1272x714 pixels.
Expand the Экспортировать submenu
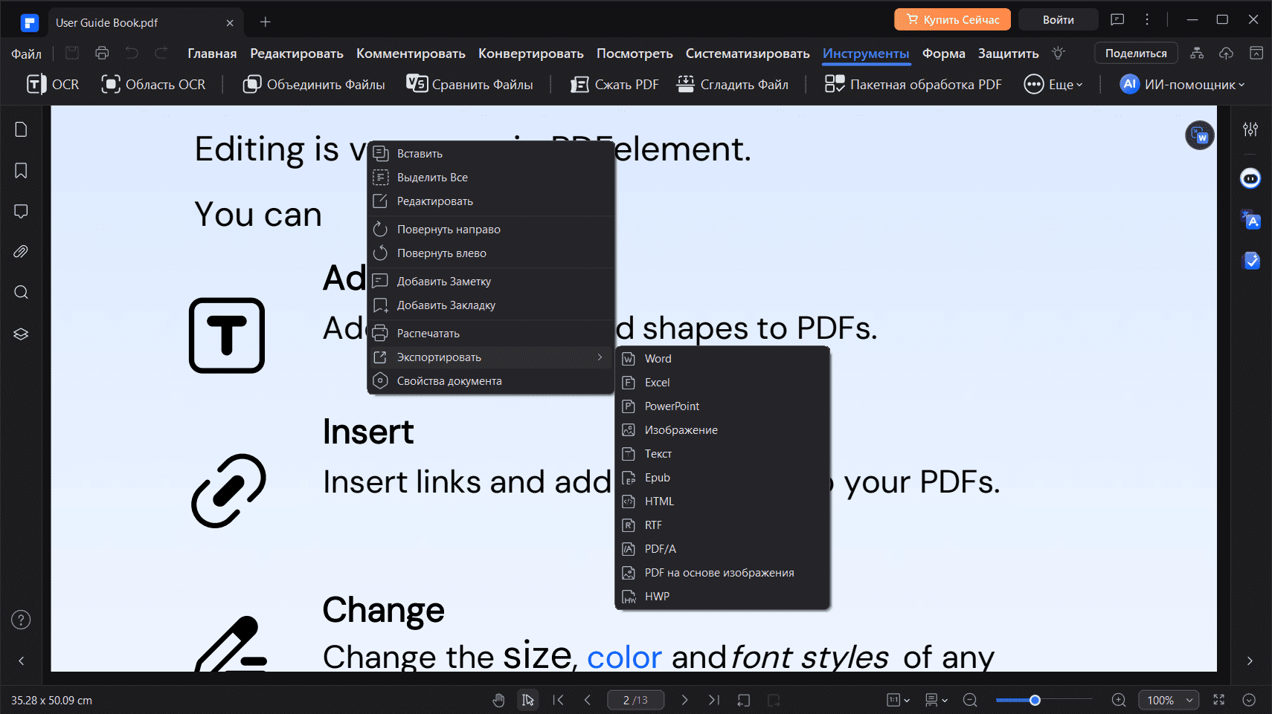[491, 357]
